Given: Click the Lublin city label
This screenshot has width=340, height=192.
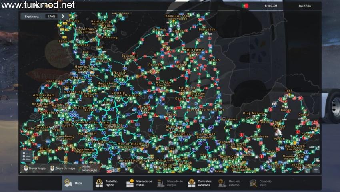Looking at the screenshot, I should (214, 60).
